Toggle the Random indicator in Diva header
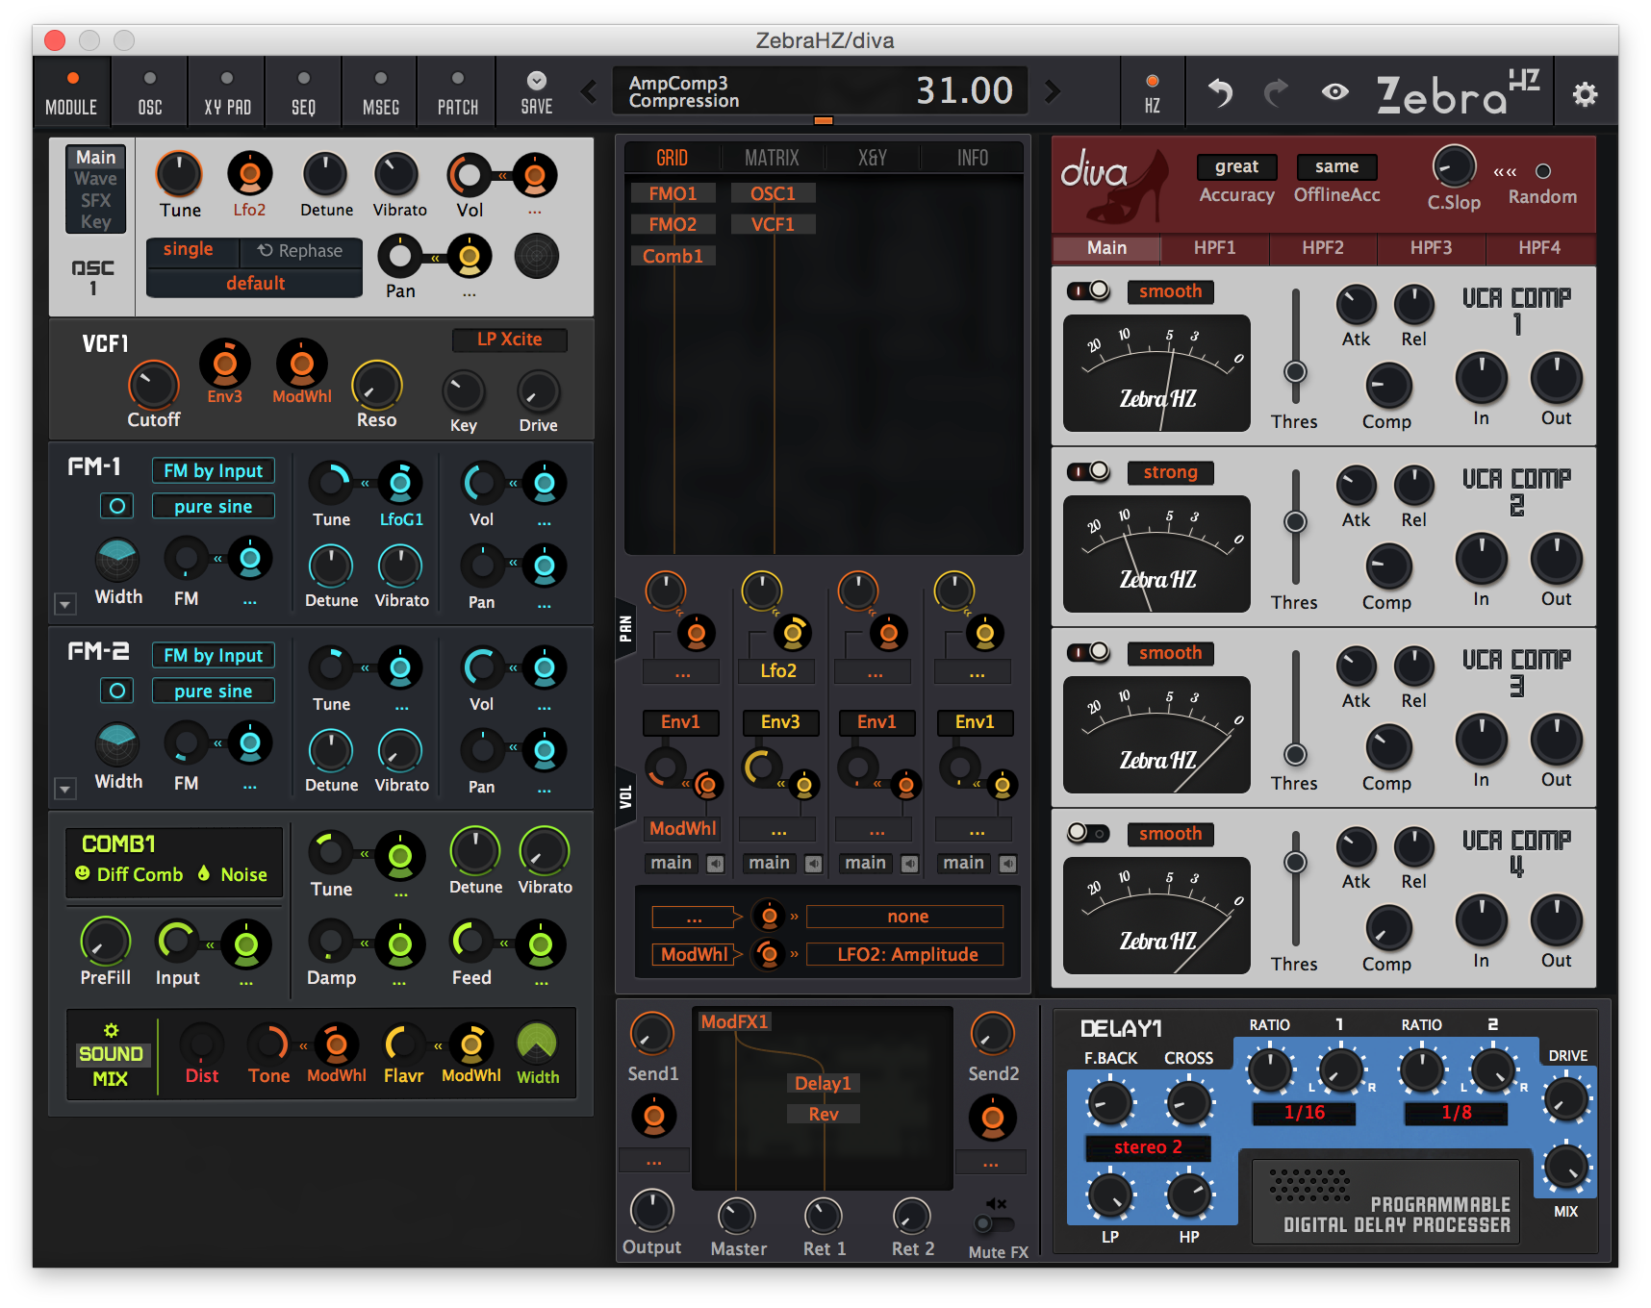This screenshot has height=1308, width=1651. pos(1543,171)
